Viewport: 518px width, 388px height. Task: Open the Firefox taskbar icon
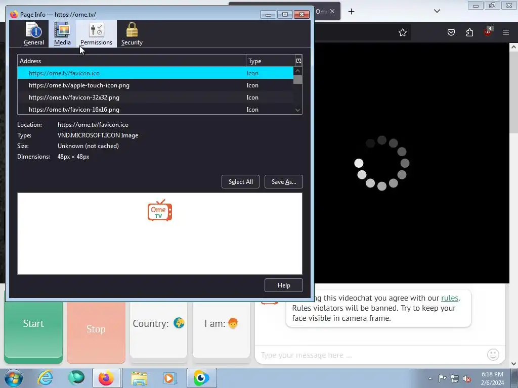point(106,378)
